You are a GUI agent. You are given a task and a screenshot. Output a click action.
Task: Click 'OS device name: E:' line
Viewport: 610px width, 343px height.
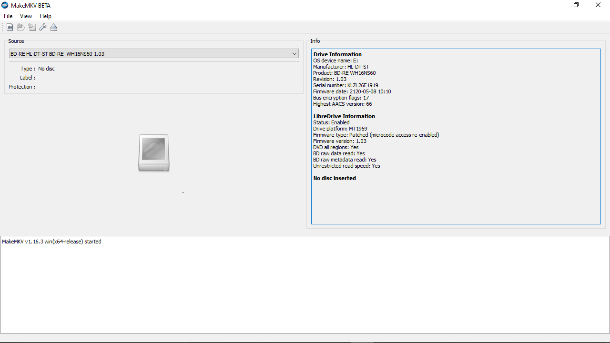[335, 61]
